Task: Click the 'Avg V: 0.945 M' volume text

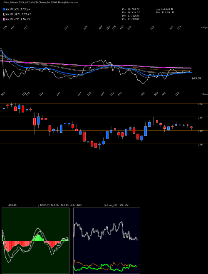Action: pos(164,9)
